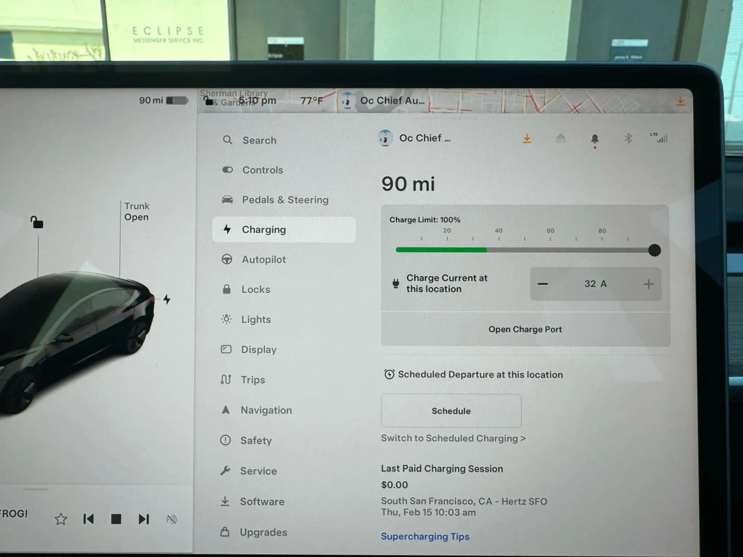Favorite the current track with star icon
This screenshot has width=743, height=557.
[61, 519]
